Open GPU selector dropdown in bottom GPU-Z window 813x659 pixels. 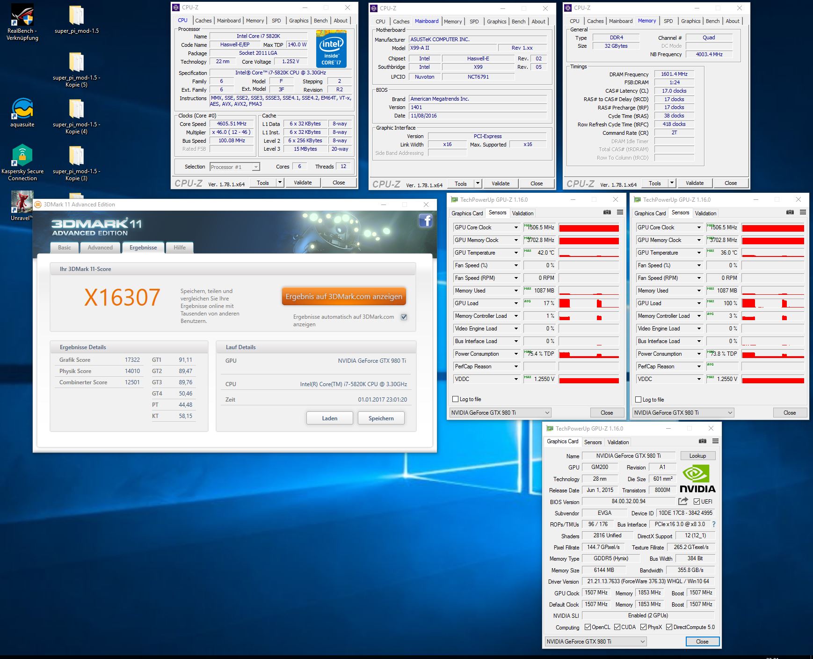595,641
